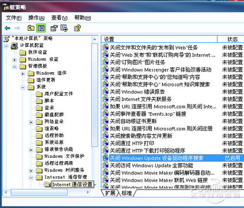Expand the Windows 组件 tree node
This screenshot has height=208, width=244.
point(23,74)
